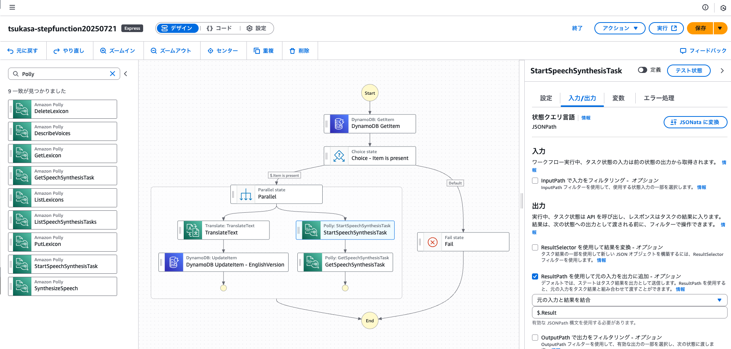
Task: Click the 実行 execute button
Action: click(x=666, y=28)
